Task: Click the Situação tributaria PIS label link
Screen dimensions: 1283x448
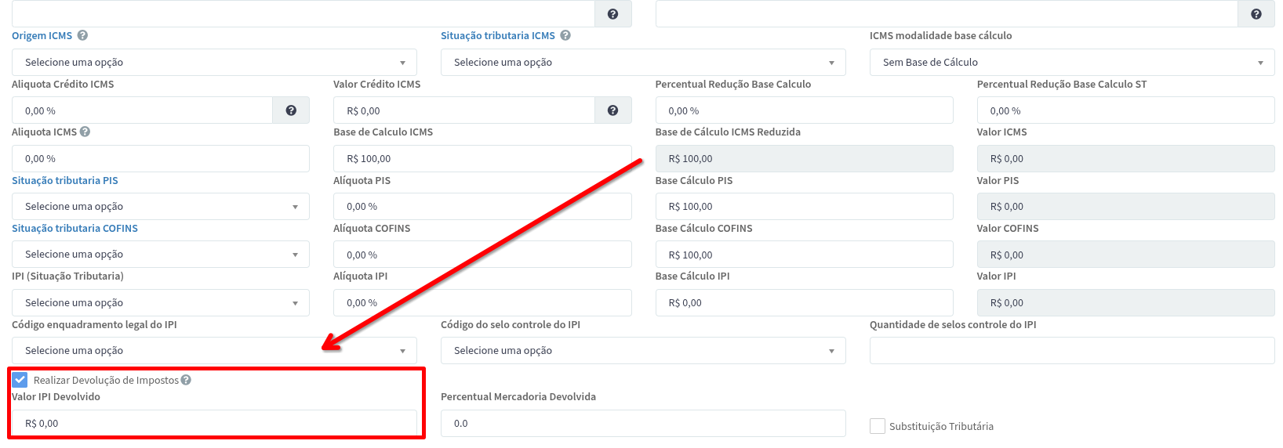Action: point(65,181)
